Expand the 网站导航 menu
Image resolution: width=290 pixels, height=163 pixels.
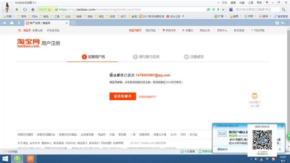tap(260, 30)
